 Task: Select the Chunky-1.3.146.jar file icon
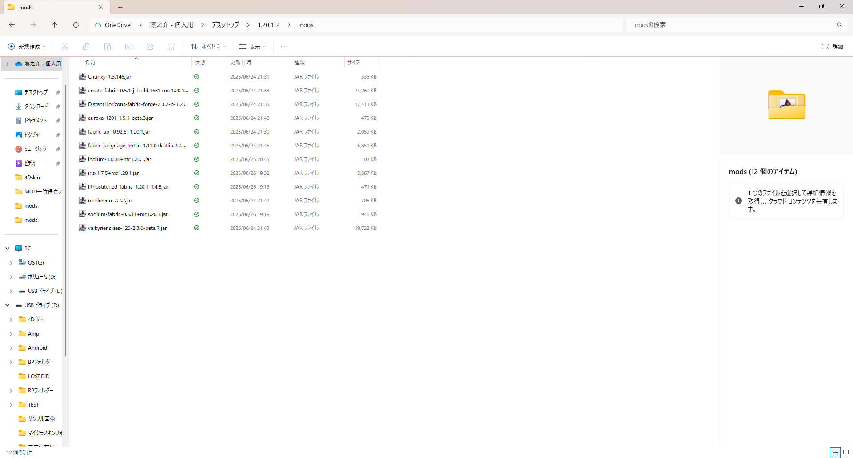[x=83, y=77]
